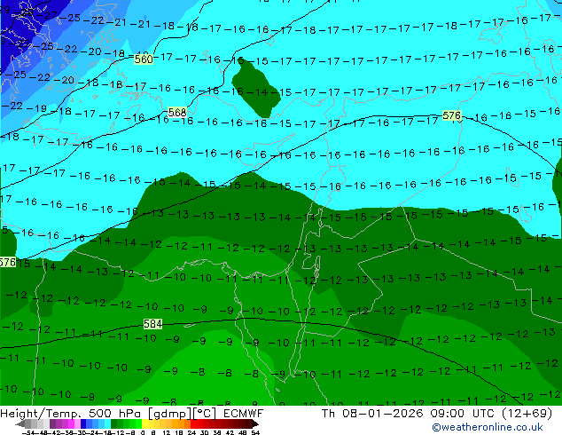Click the left arrow end of the color scale
Viewport: 562px width, 435px height.
(20, 424)
